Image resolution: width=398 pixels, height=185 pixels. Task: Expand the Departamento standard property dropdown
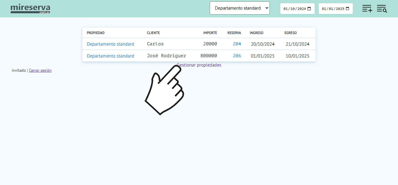click(x=239, y=8)
